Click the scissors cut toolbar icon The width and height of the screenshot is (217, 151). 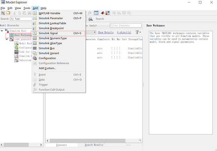click(14, 13)
